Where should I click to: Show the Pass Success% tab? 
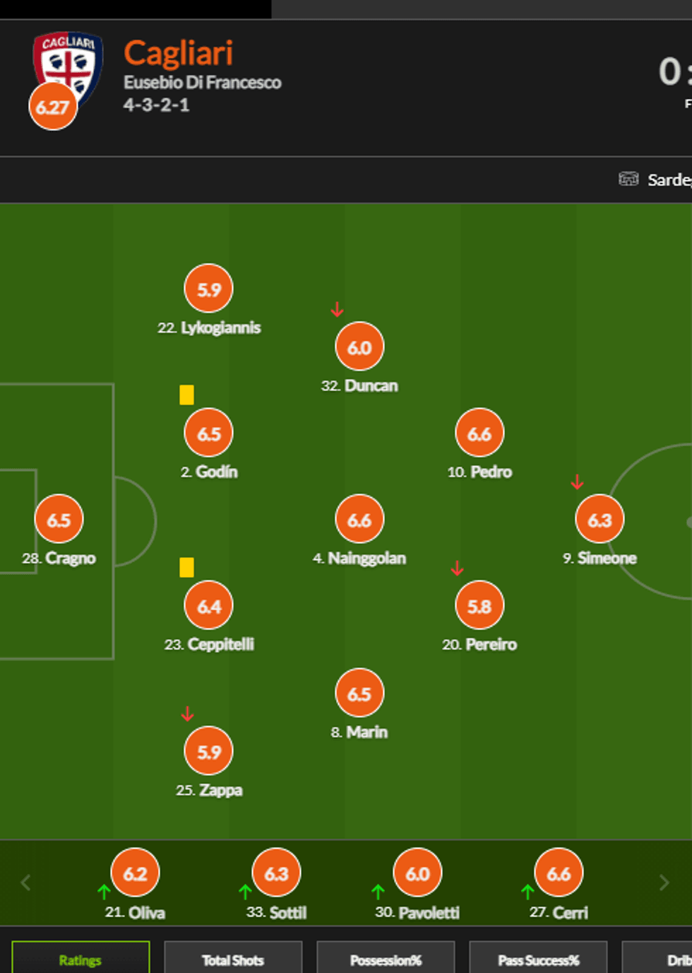538,960
